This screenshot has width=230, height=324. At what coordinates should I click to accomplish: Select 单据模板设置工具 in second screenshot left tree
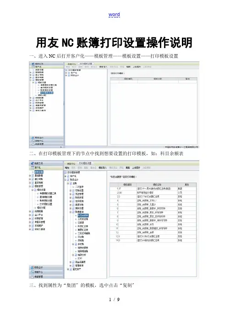pos(48,194)
